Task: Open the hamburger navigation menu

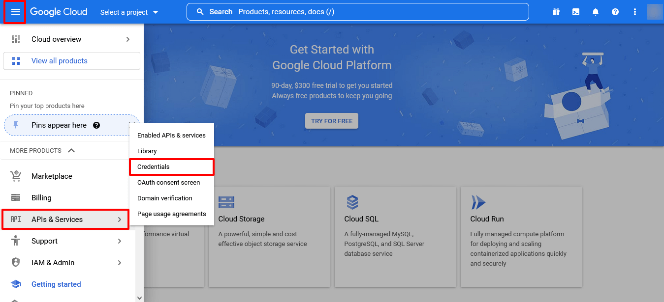Action: coord(15,12)
